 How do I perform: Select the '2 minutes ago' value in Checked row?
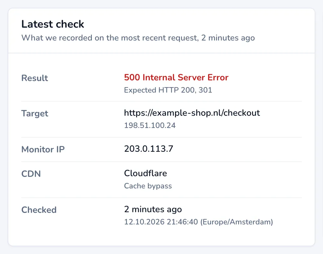pos(153,209)
